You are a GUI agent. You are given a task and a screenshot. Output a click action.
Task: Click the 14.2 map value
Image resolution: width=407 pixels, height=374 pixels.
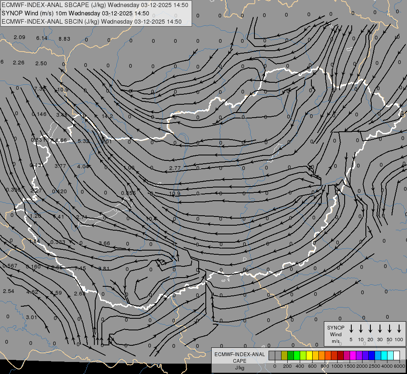(x=107, y=116)
